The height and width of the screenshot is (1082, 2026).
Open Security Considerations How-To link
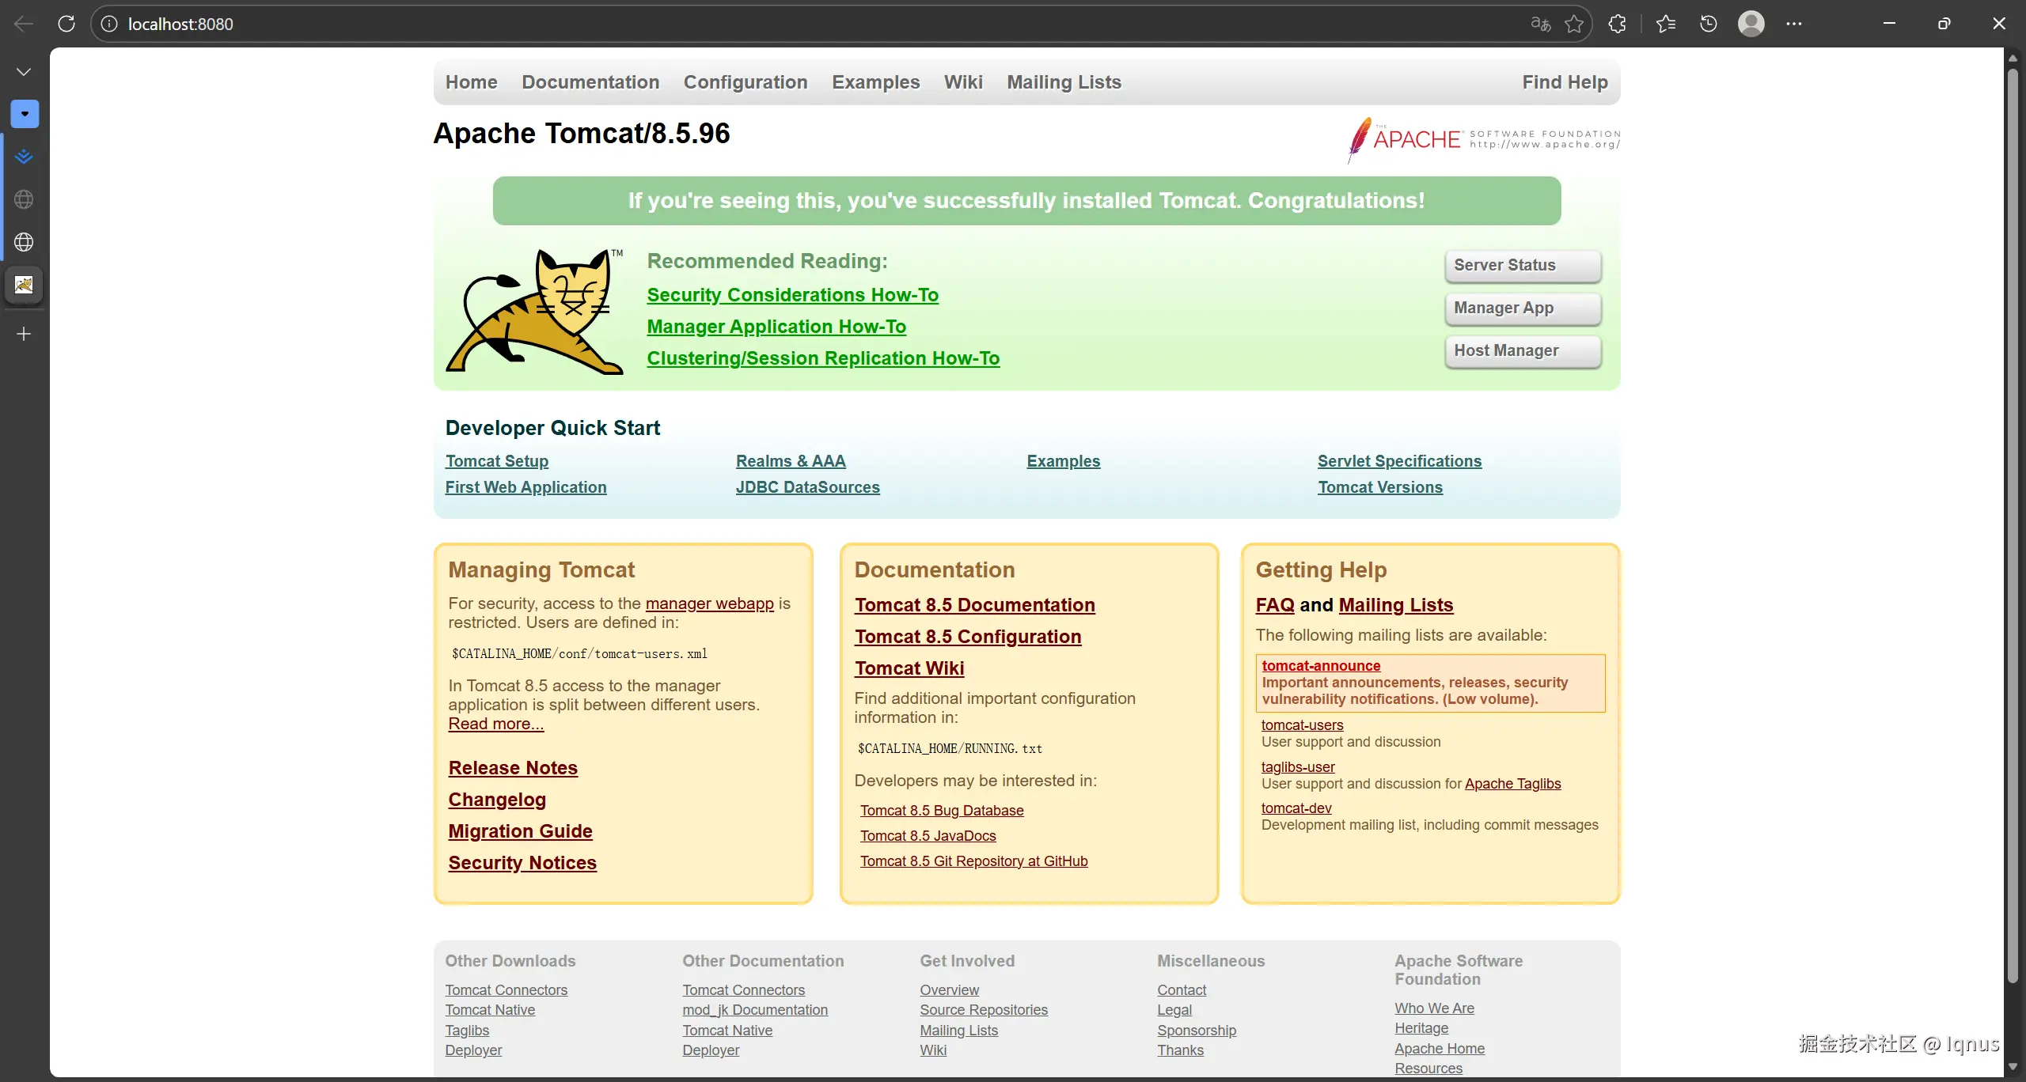pos(792,295)
